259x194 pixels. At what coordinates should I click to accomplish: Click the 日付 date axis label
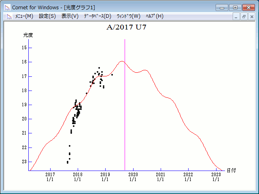click(231, 171)
